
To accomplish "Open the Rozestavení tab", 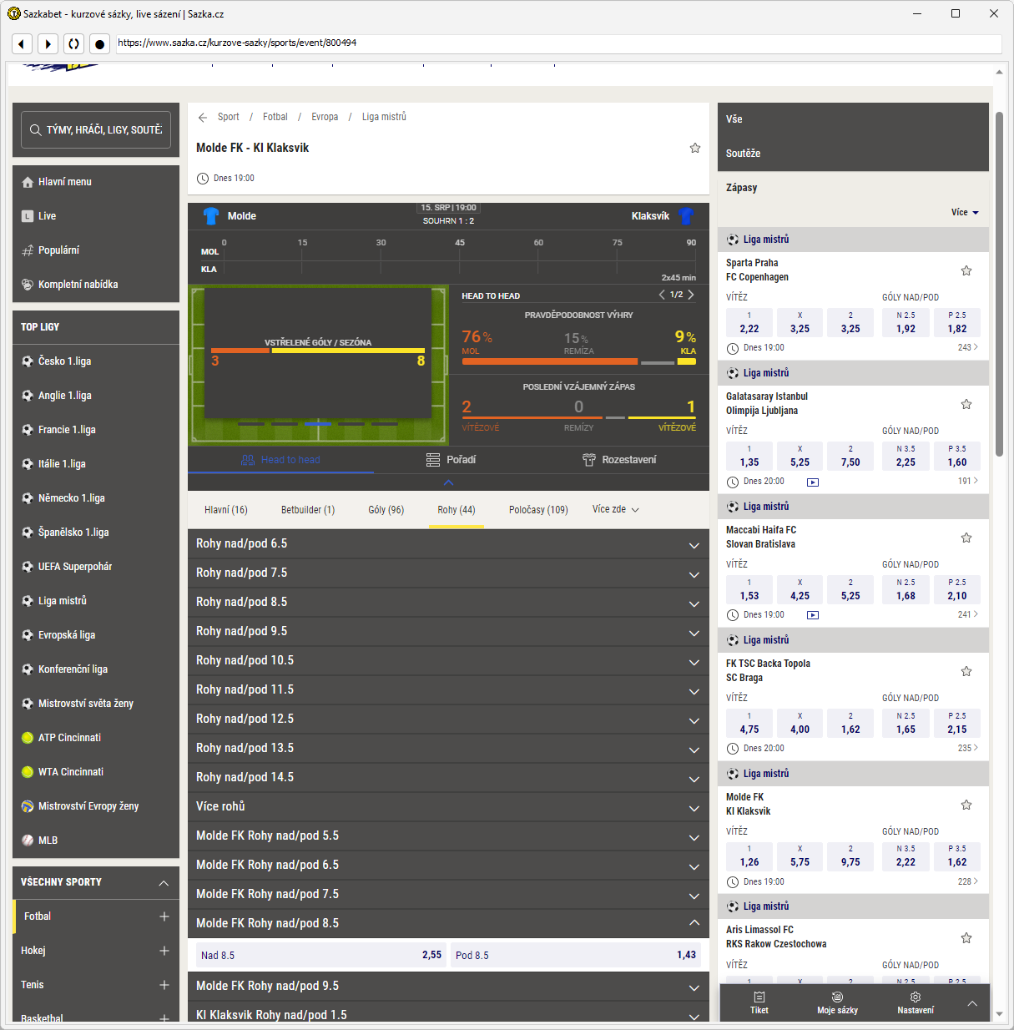I will pos(619,460).
